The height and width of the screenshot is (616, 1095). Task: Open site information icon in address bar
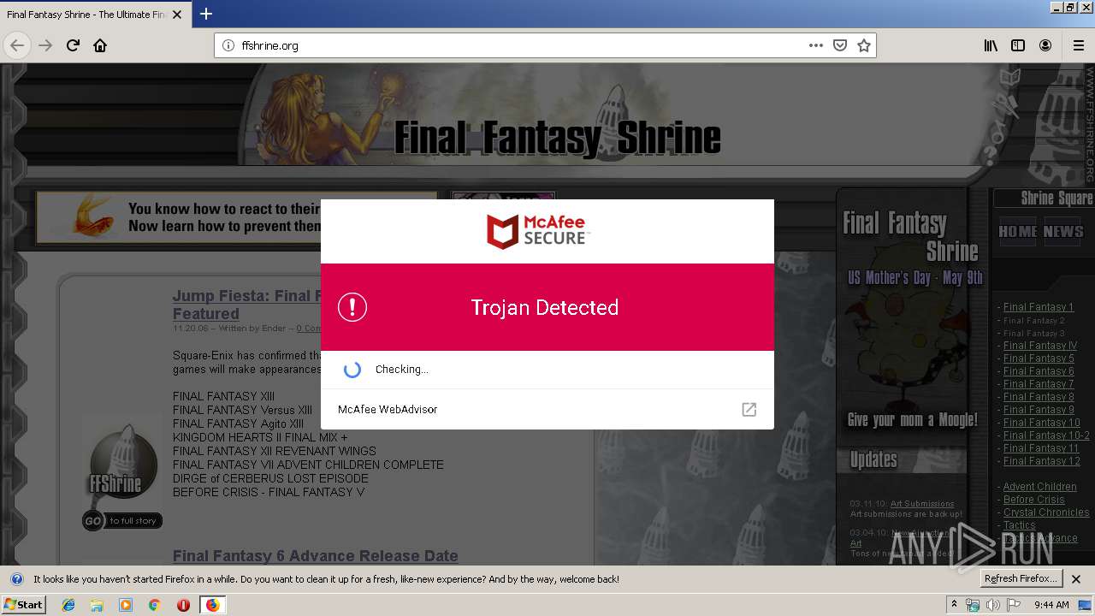tap(228, 45)
